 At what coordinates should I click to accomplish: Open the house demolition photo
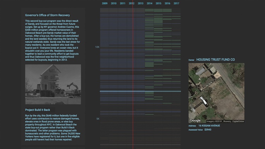(53, 84)
